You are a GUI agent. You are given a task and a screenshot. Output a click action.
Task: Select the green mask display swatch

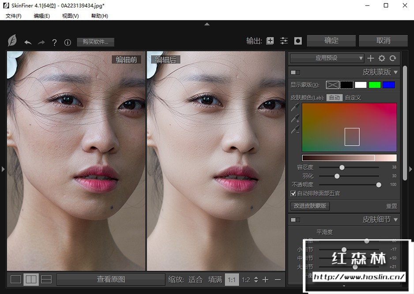[375, 85]
